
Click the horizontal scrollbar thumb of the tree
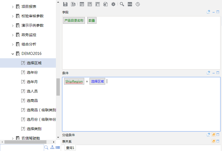[25, 142]
